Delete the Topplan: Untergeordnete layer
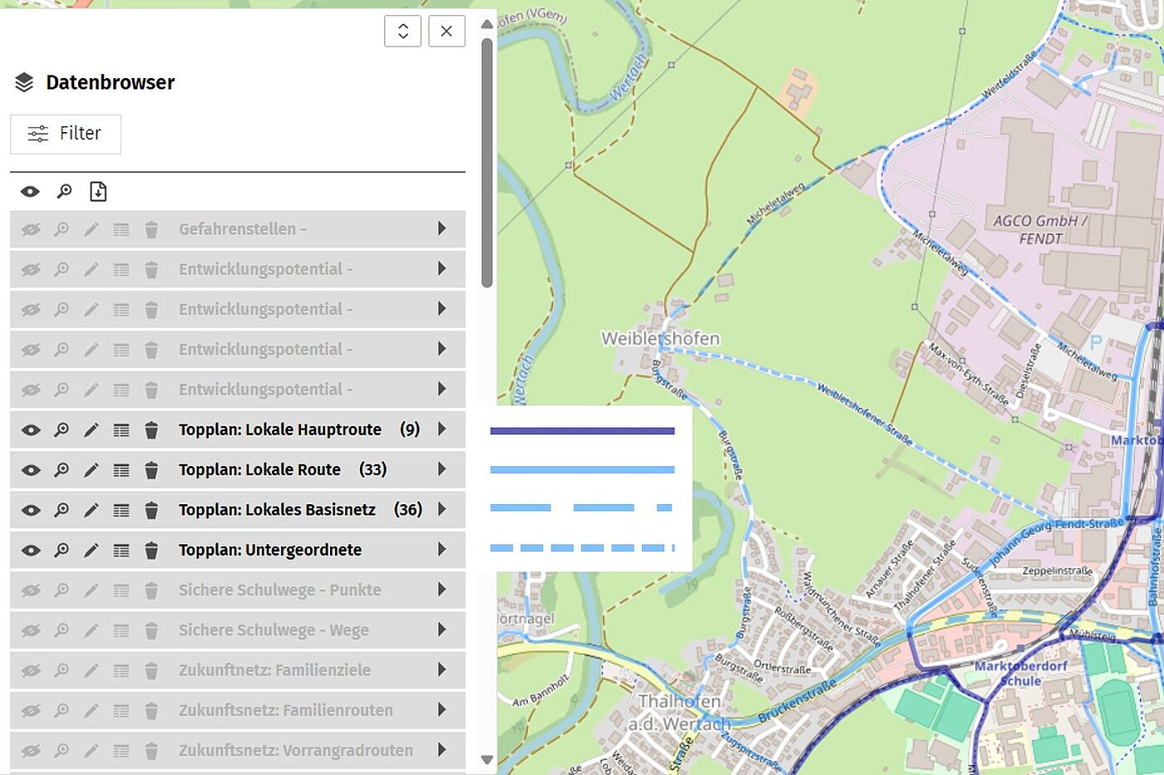Screen dimensions: 1164x775 151,550
